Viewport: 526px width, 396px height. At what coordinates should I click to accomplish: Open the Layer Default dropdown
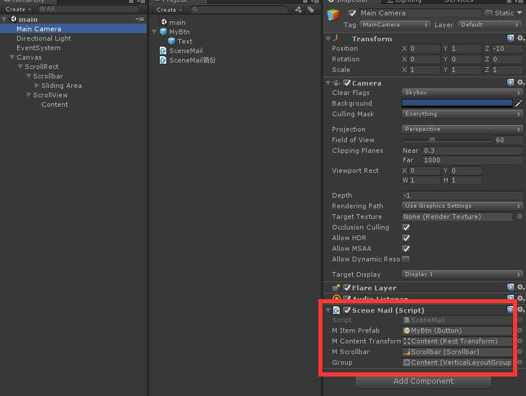(x=489, y=25)
